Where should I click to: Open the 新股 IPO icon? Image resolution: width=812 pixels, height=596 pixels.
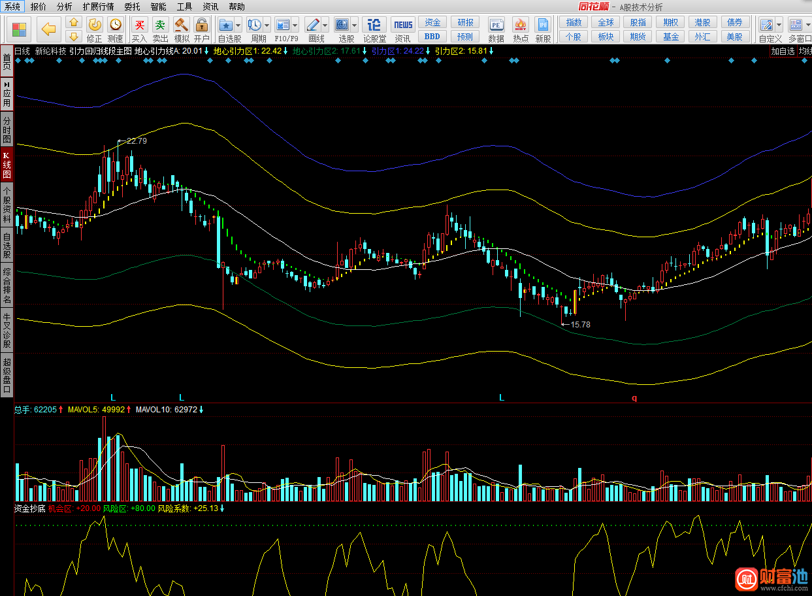click(543, 25)
